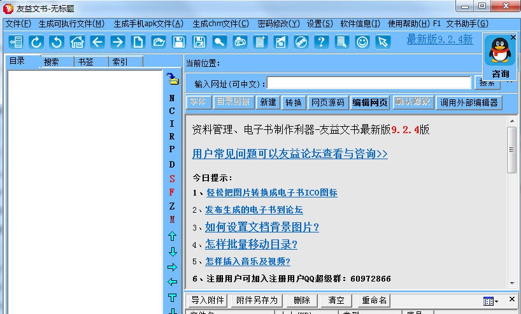Screen dimensions: 521x314
Task: Click the smiley face toolbar icon
Action: click(x=362, y=42)
